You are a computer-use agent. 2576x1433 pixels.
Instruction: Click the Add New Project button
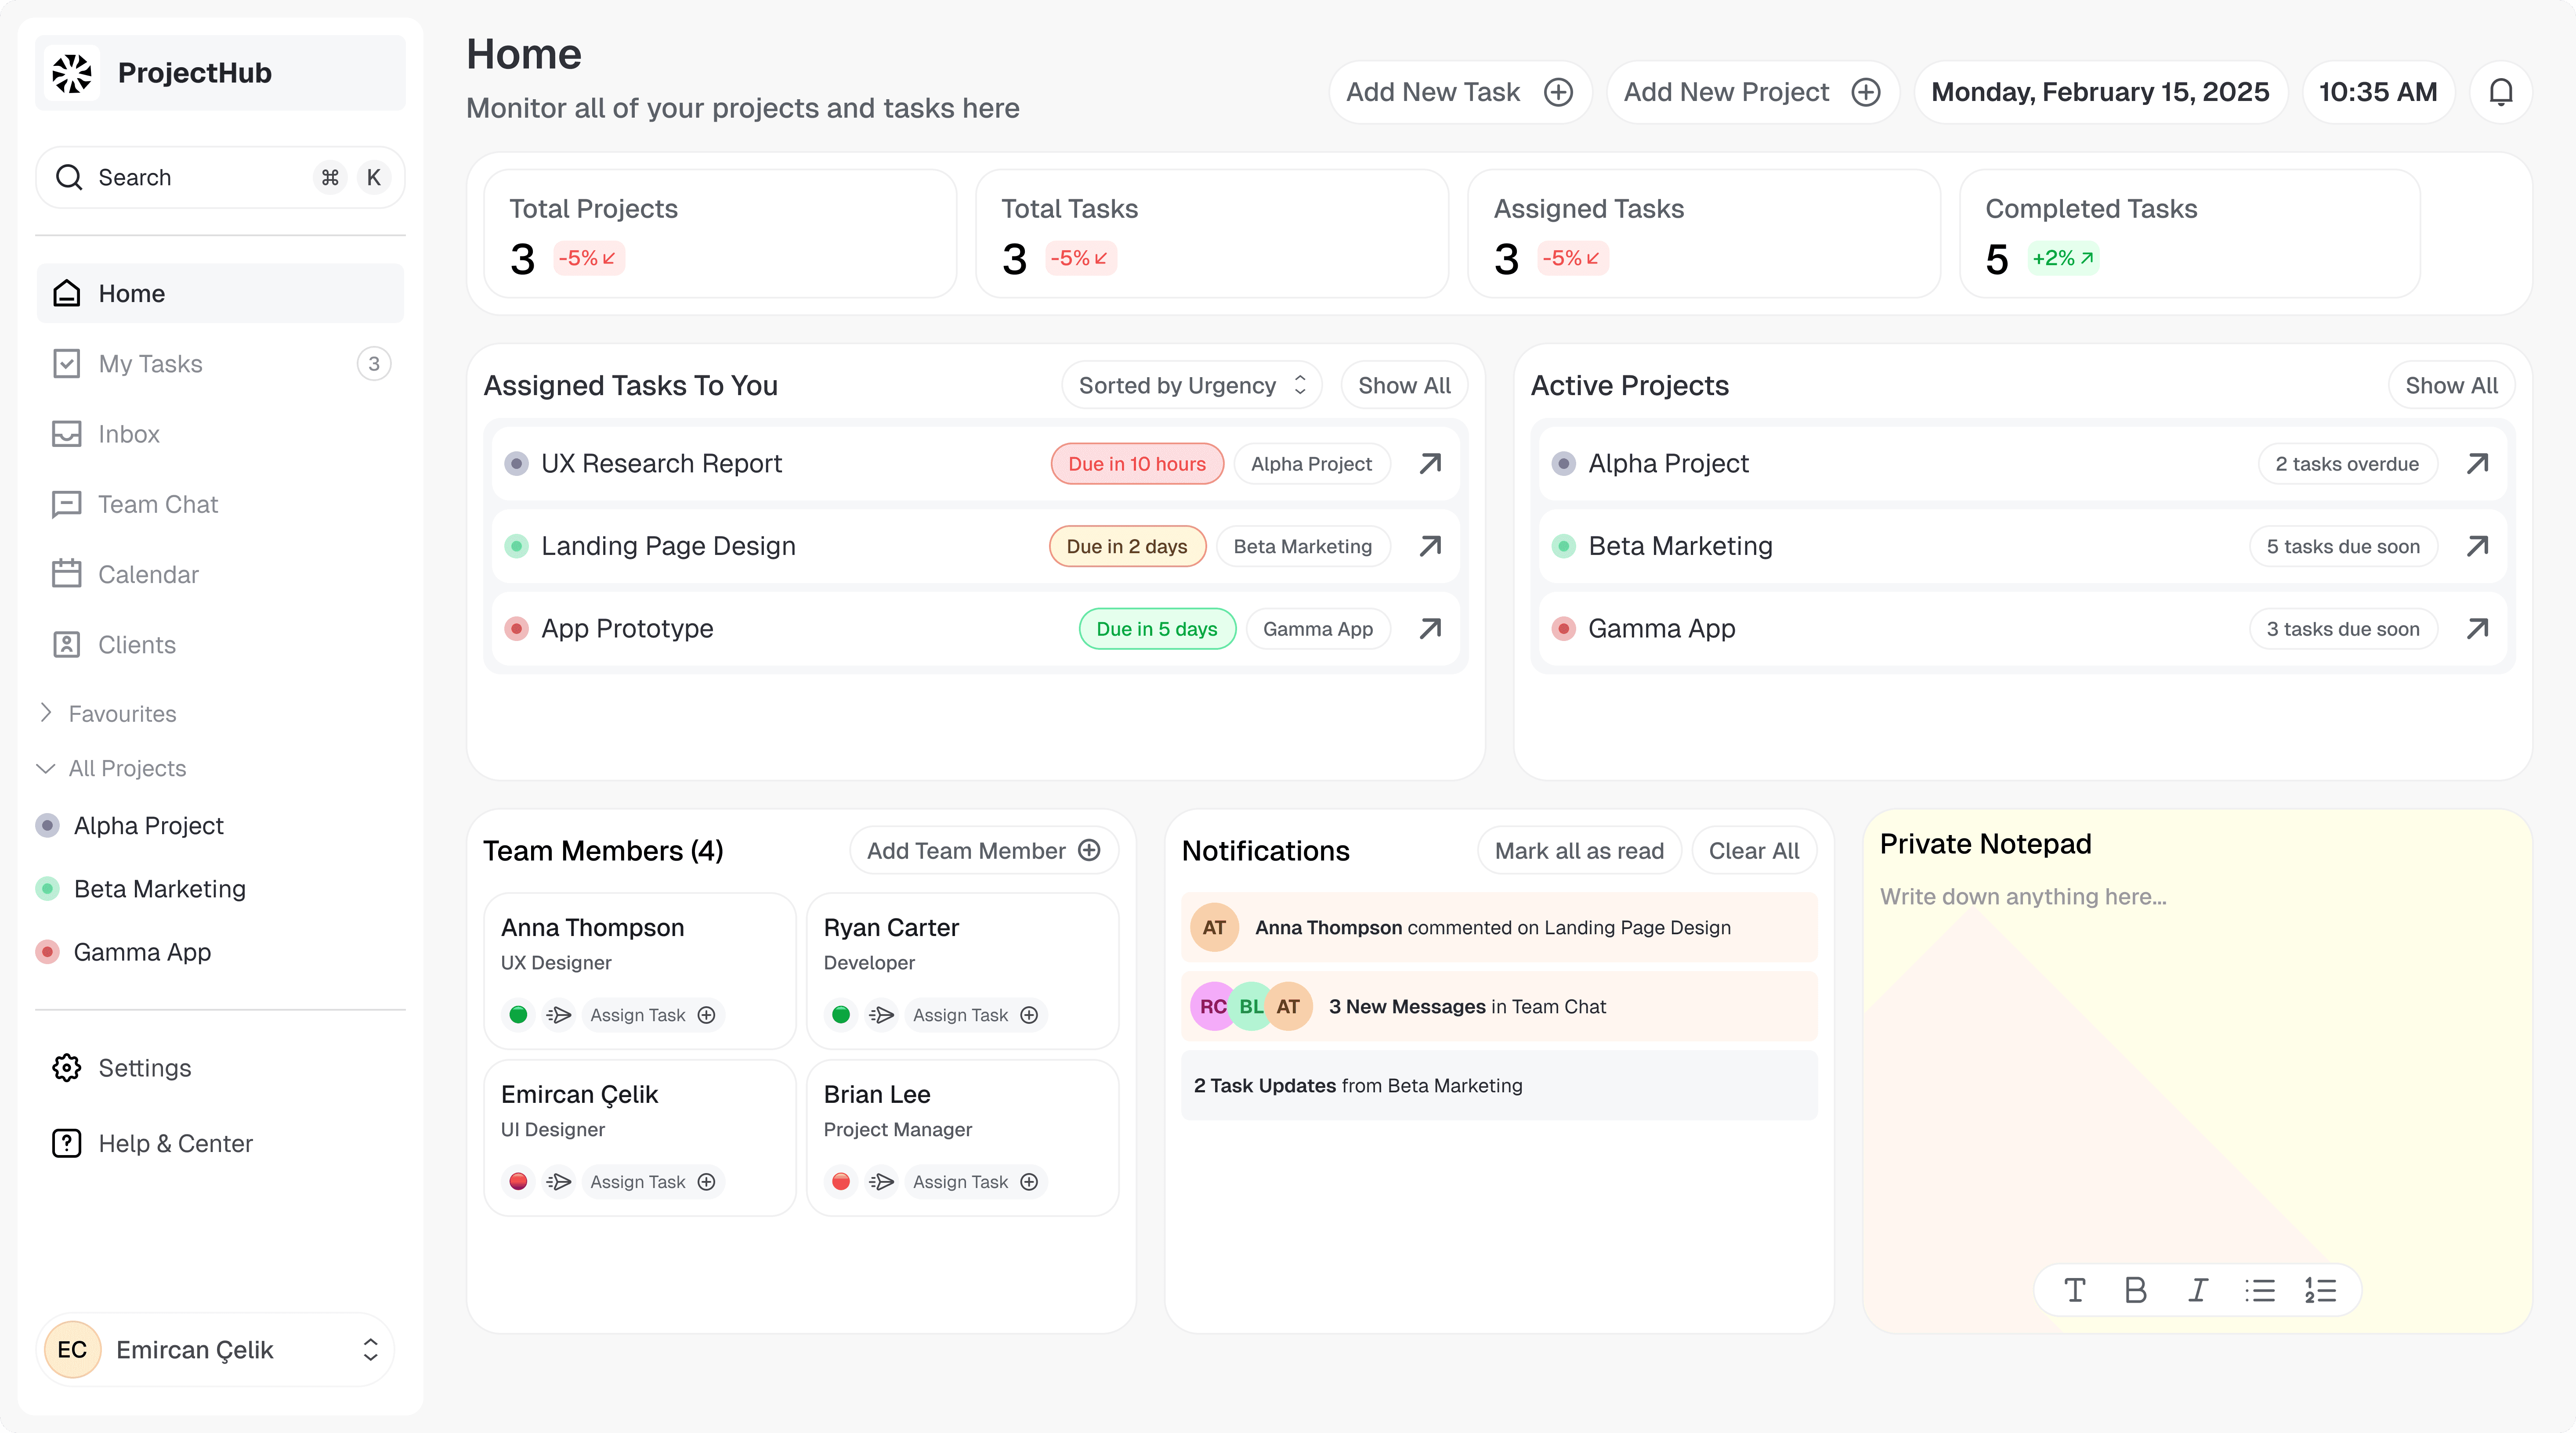[1751, 92]
